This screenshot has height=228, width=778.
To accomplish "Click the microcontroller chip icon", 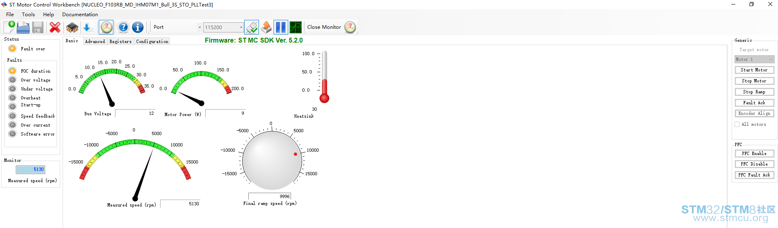I will coord(72,27).
